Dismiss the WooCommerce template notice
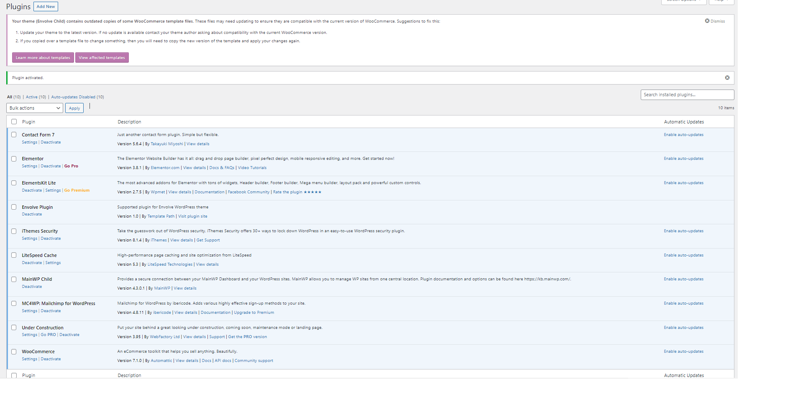 (715, 21)
